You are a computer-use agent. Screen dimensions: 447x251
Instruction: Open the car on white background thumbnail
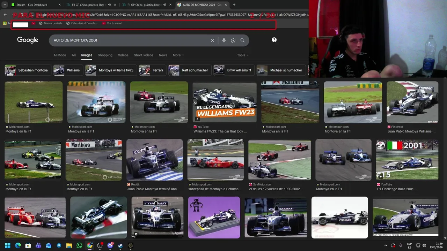tap(340, 218)
